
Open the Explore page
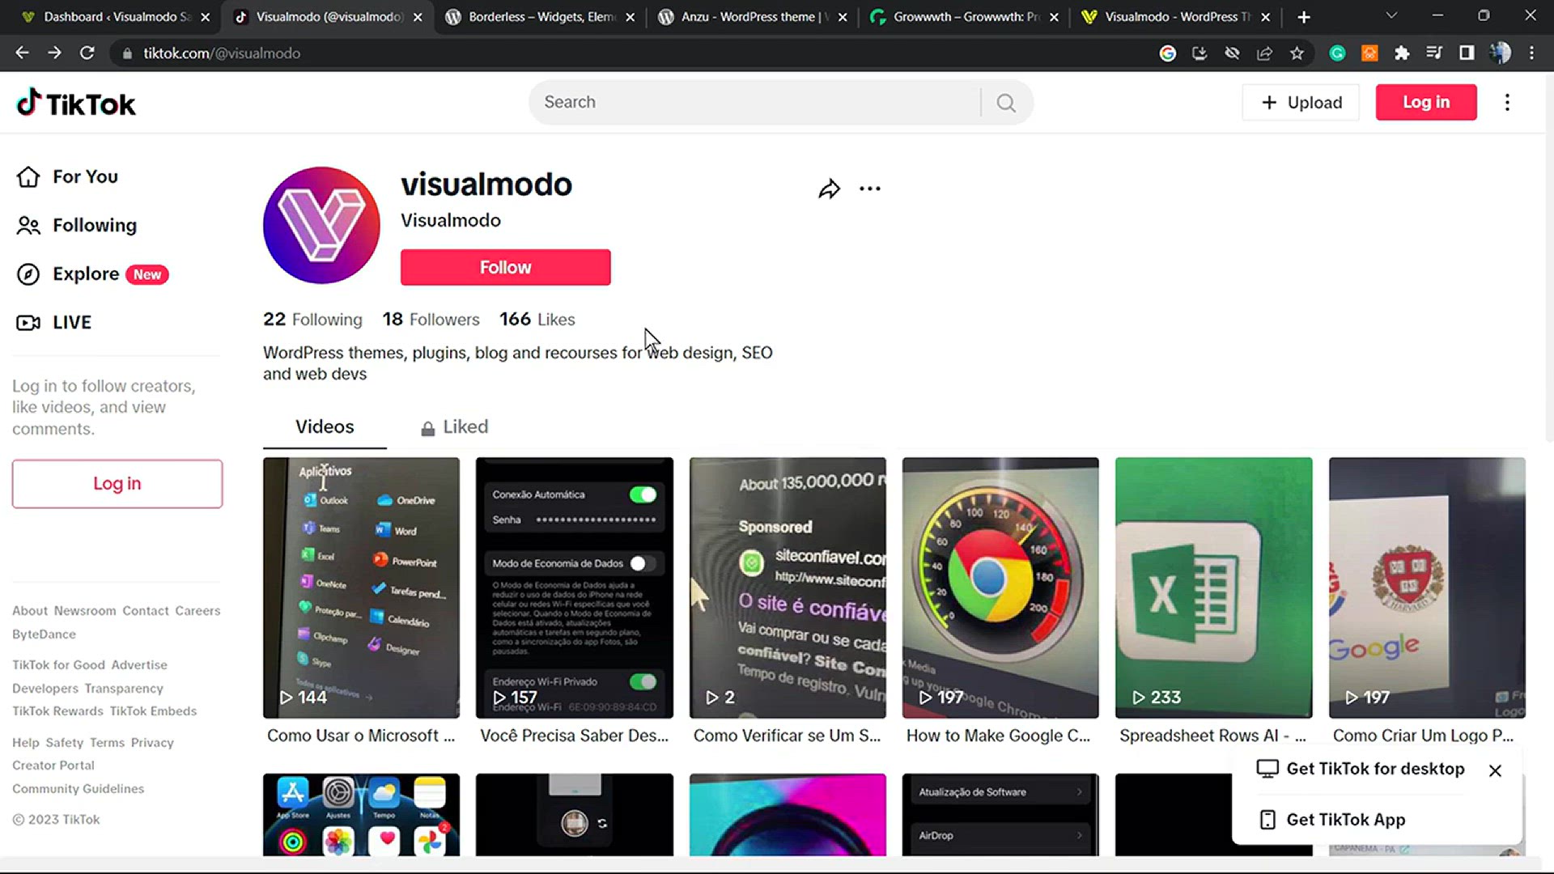92,274
